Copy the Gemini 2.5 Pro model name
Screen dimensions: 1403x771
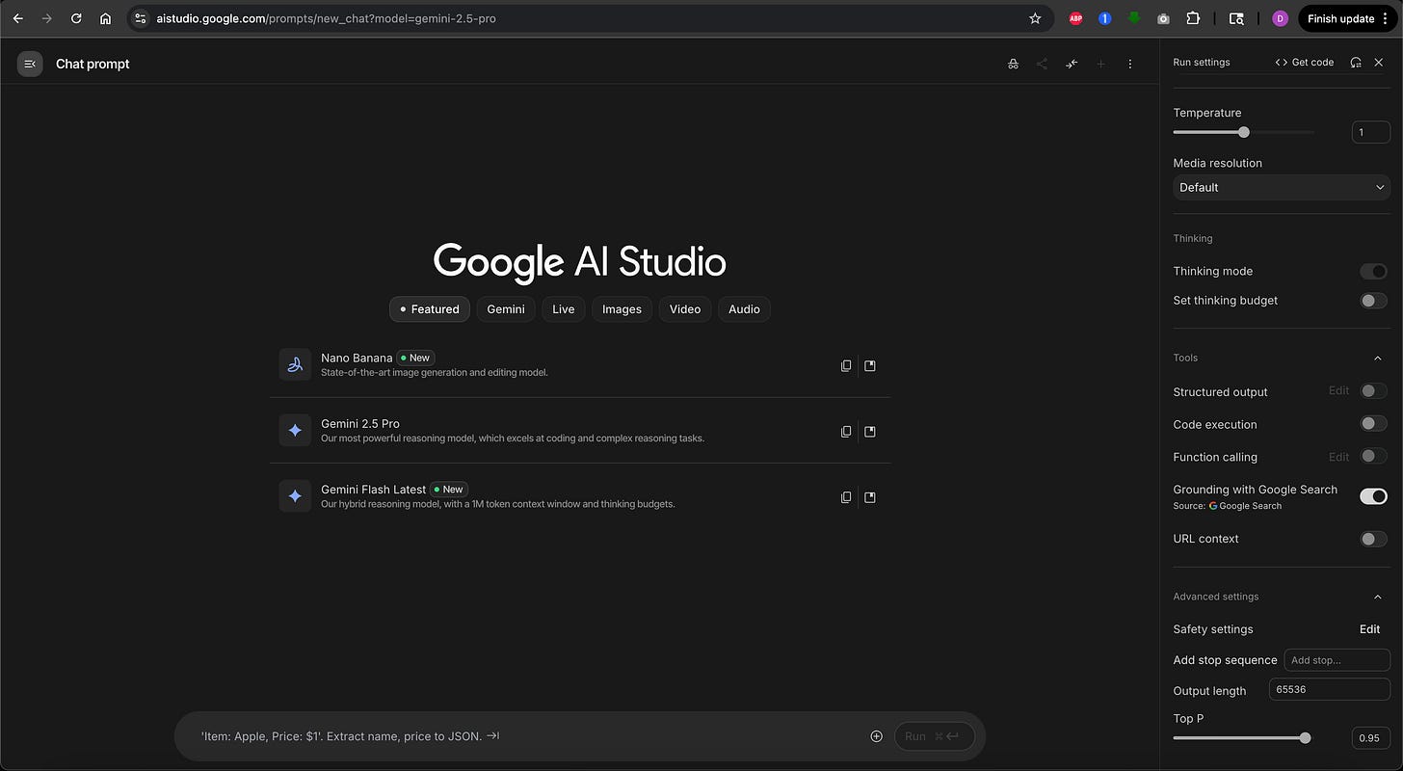point(846,431)
